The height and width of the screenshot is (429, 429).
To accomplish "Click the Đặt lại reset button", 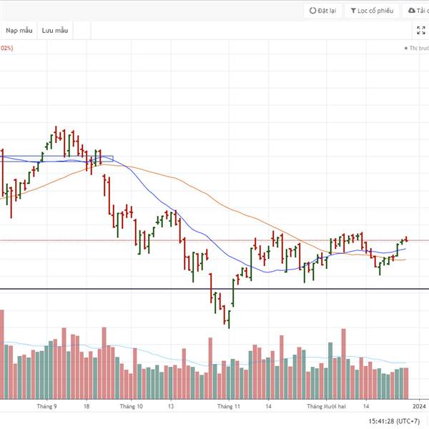I will click(322, 11).
